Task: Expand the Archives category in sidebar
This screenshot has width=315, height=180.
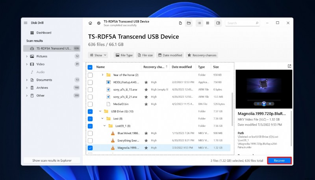Action: (x=27, y=88)
